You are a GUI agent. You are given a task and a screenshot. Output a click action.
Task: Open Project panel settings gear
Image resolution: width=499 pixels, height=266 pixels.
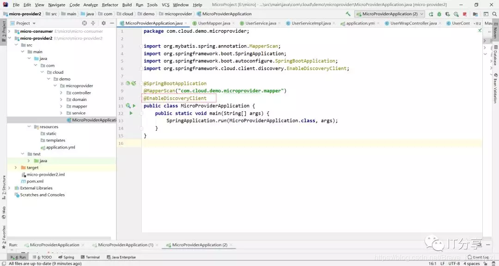point(103,23)
